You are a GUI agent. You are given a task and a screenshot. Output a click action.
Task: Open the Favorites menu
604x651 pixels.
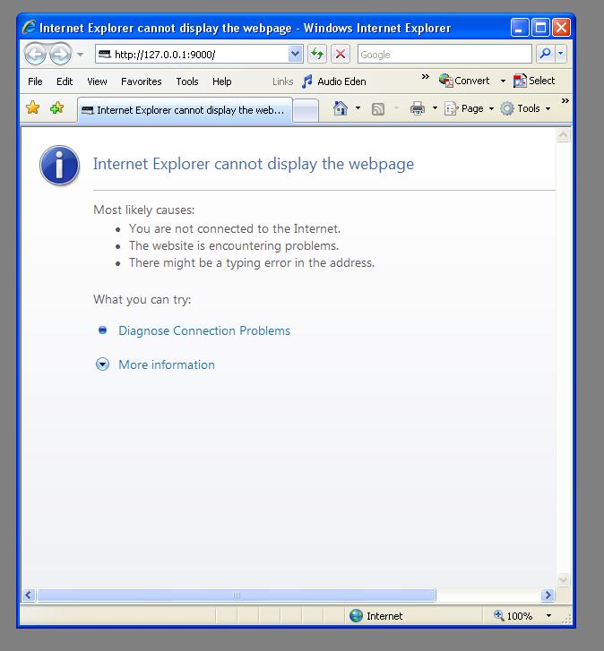pyautogui.click(x=141, y=81)
